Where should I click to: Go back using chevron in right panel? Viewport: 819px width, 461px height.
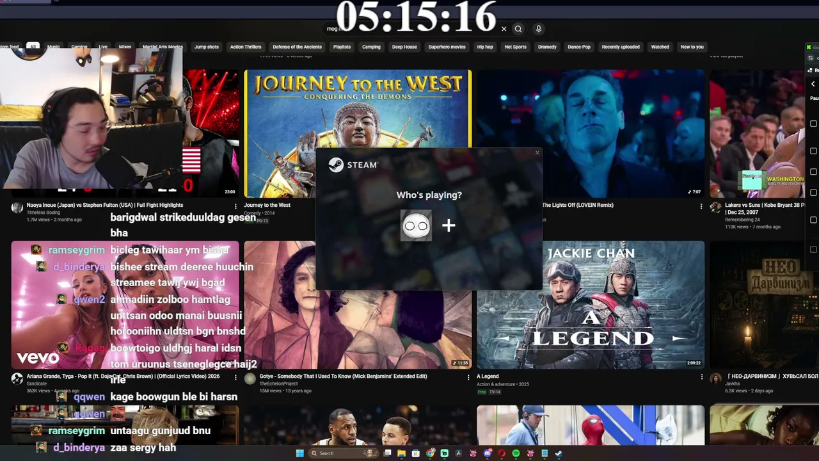813,84
